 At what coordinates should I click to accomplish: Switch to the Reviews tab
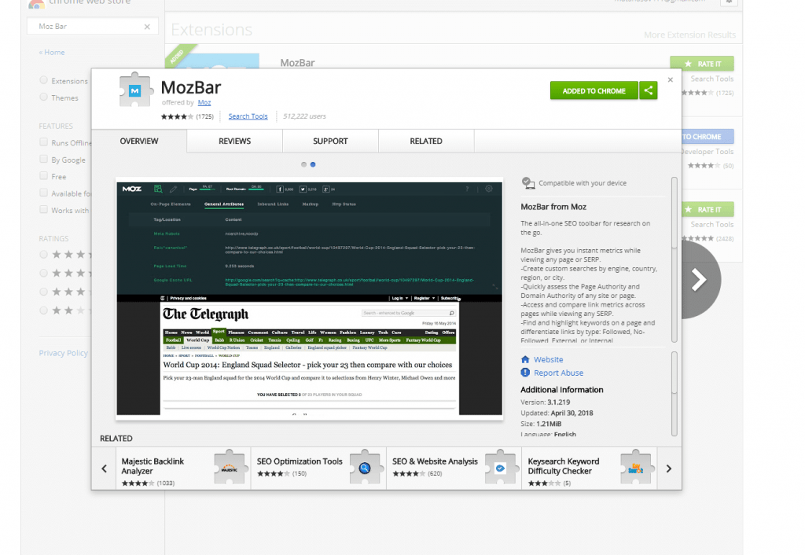coord(234,141)
